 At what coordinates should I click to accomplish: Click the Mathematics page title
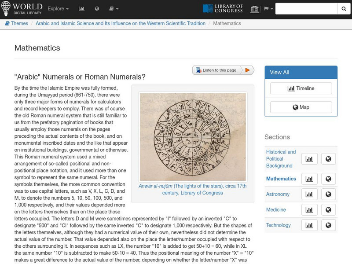pyautogui.click(x=37, y=48)
